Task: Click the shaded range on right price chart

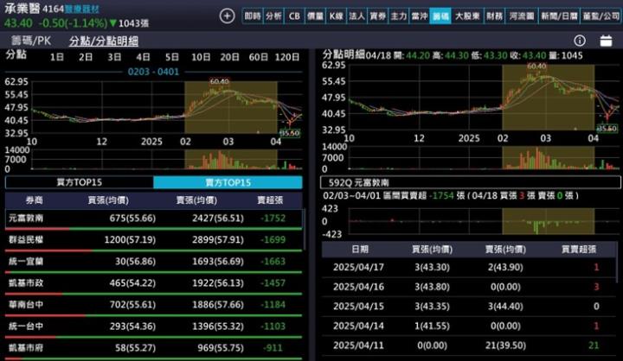Action: coord(549,98)
